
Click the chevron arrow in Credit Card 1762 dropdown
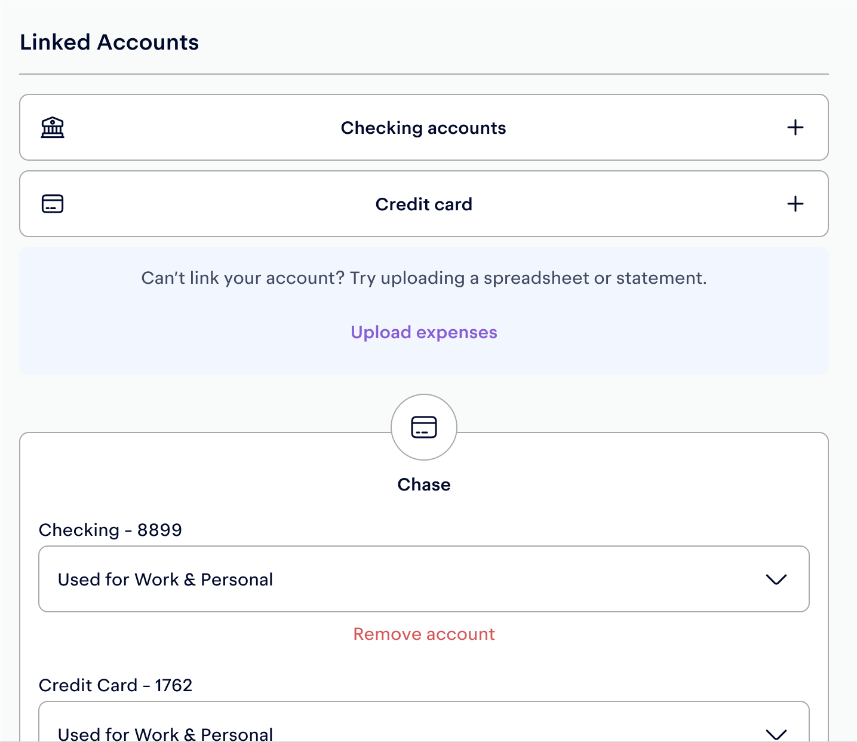[776, 734]
